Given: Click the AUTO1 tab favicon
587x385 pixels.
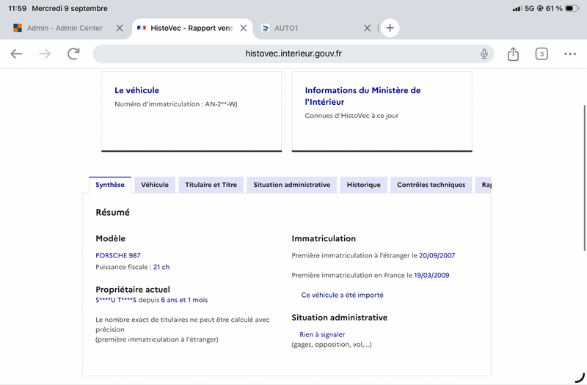Looking at the screenshot, I should (265, 28).
